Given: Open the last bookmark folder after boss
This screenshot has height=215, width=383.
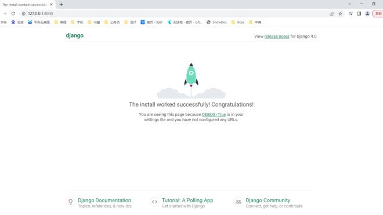Looking at the screenshot, I should click(255, 22).
